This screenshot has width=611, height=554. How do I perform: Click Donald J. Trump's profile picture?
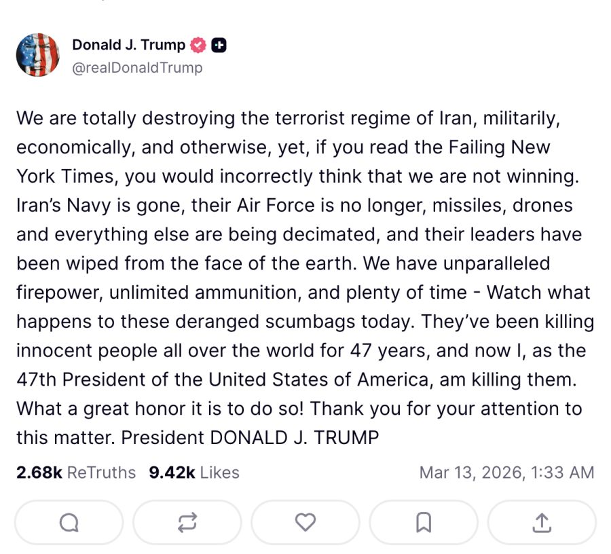(37, 56)
